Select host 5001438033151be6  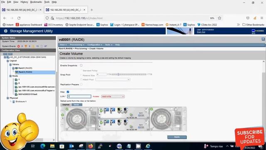(28, 94)
